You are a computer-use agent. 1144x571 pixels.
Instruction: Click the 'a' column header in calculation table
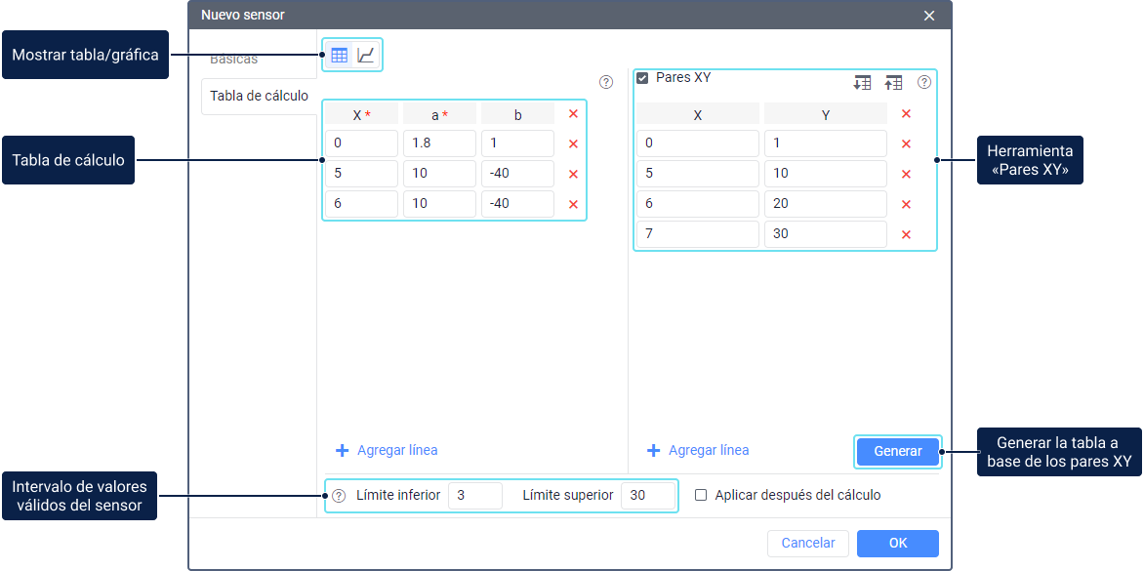coord(439,114)
